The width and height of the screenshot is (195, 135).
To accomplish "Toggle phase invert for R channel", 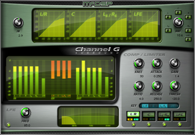I will click(x=188, y=17).
